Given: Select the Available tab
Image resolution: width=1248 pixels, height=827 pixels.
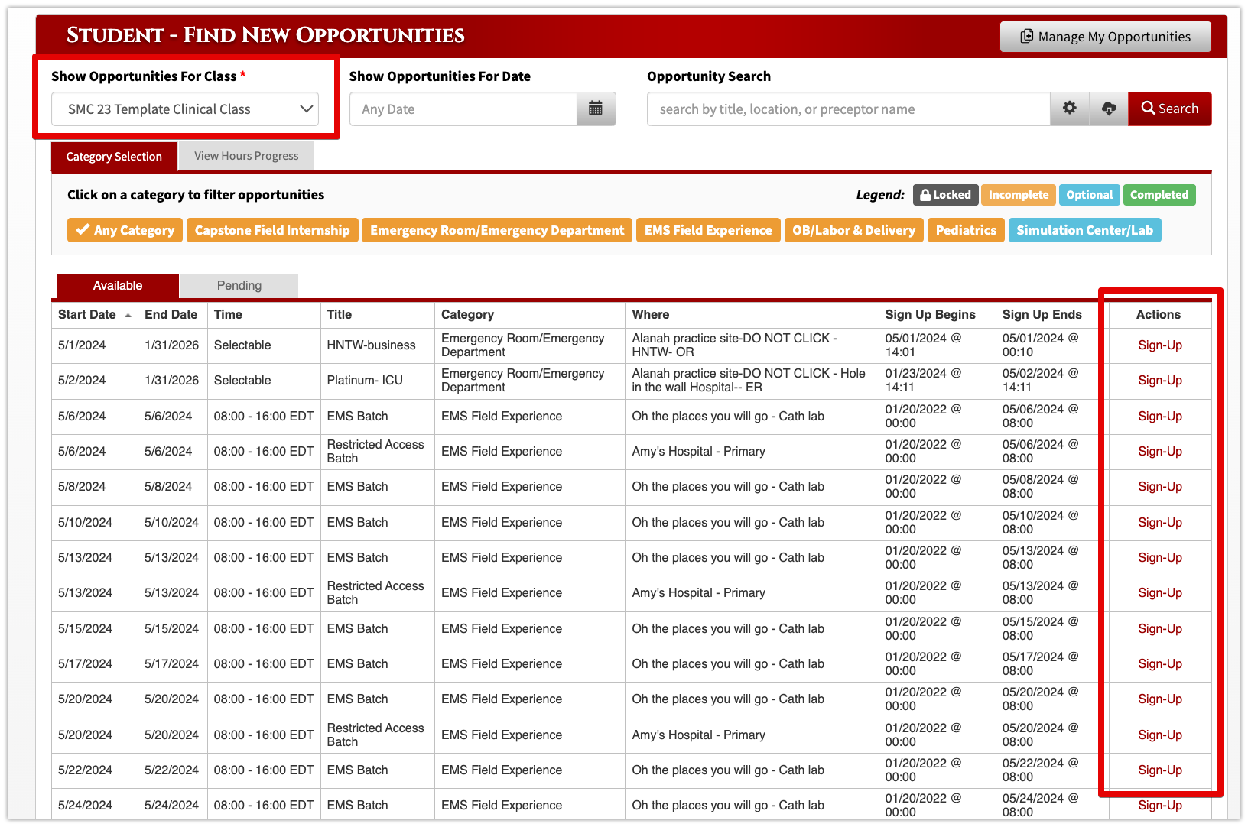Looking at the screenshot, I should click(118, 286).
